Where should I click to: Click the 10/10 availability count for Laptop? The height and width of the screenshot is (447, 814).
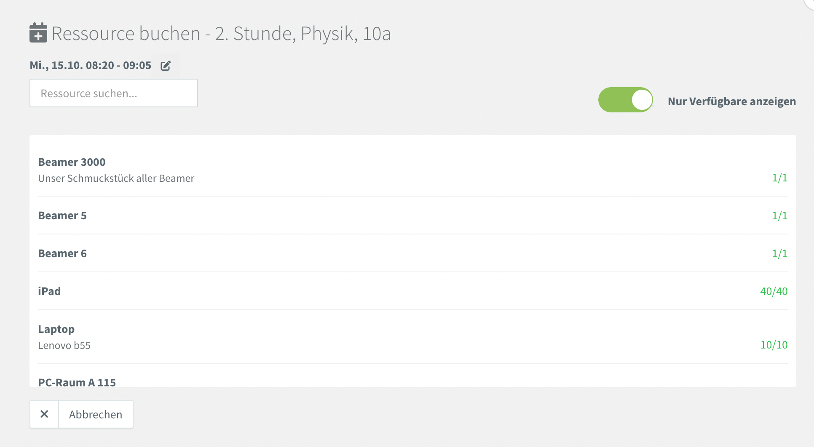click(774, 345)
